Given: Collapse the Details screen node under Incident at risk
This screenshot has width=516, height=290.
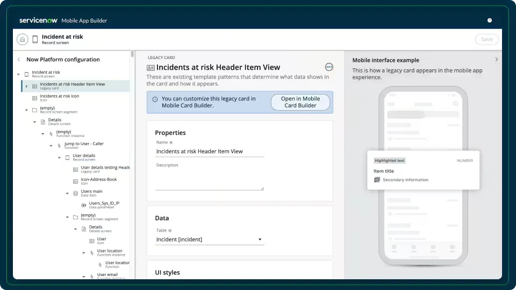Looking at the screenshot, I should [34, 122].
